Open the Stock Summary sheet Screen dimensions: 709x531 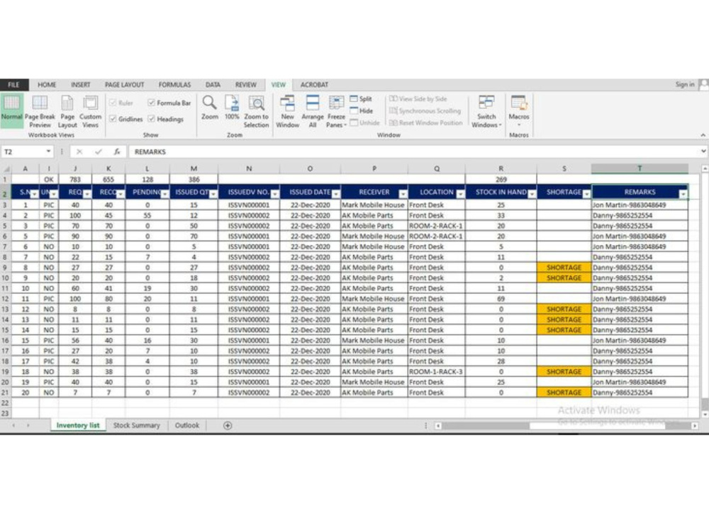[x=137, y=426]
